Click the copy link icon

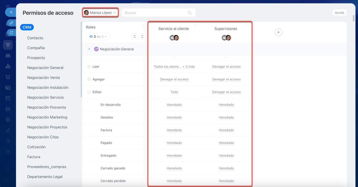(x=11, y=23)
